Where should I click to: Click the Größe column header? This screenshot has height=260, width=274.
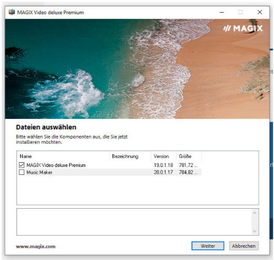click(189, 156)
